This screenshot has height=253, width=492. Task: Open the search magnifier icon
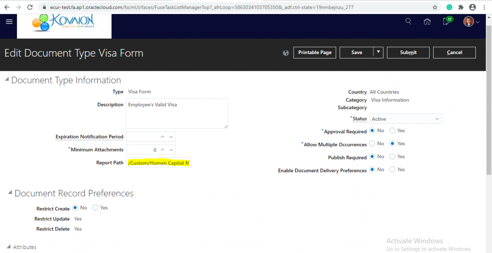(x=408, y=21)
